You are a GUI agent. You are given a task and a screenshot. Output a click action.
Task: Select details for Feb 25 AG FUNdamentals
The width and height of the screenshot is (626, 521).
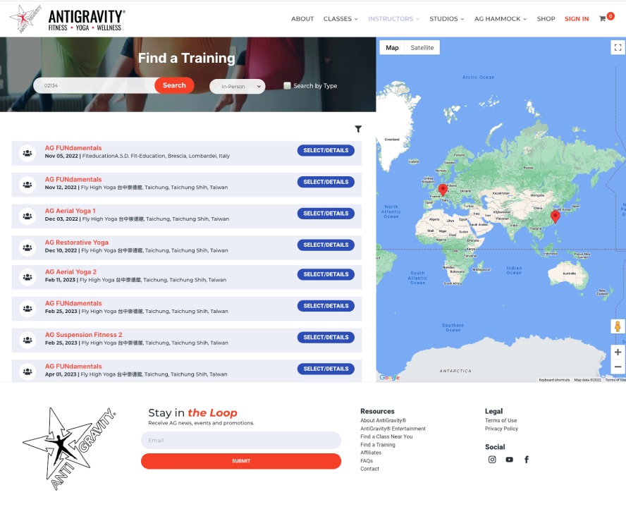(x=326, y=306)
